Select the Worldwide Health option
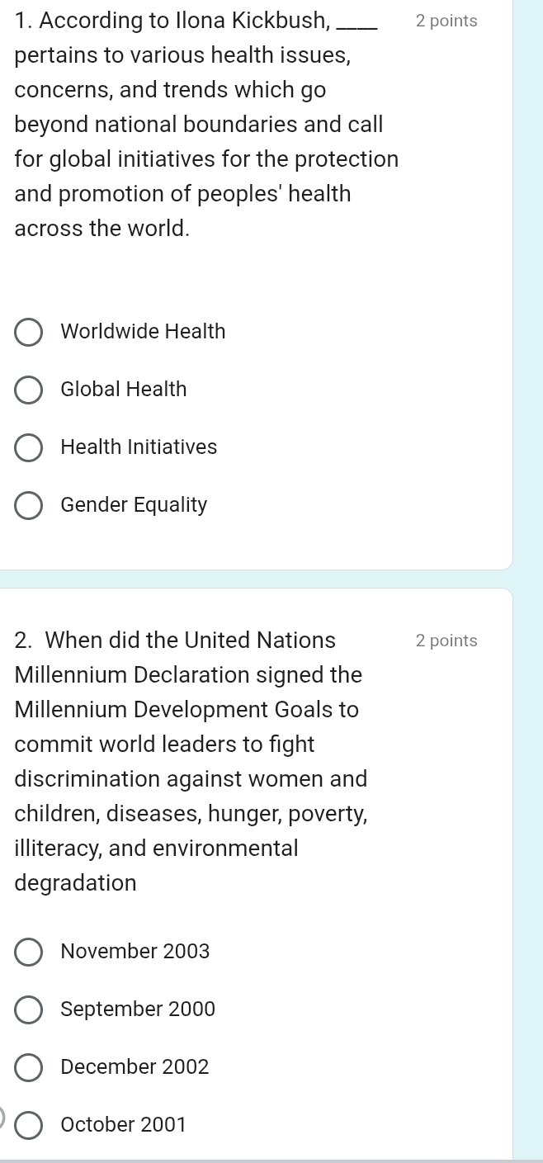The image size is (543, 1163). coord(28,332)
